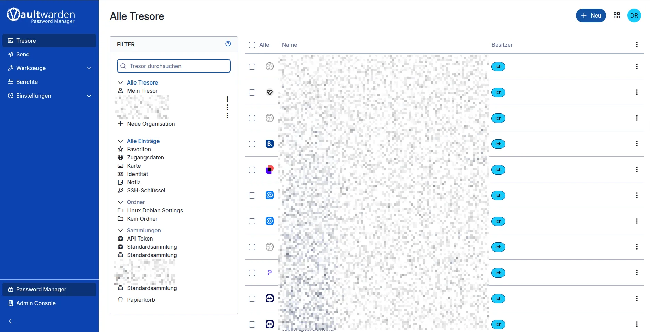Image resolution: width=650 pixels, height=332 pixels.
Task: Switch to Password Manager product
Action: click(x=49, y=289)
